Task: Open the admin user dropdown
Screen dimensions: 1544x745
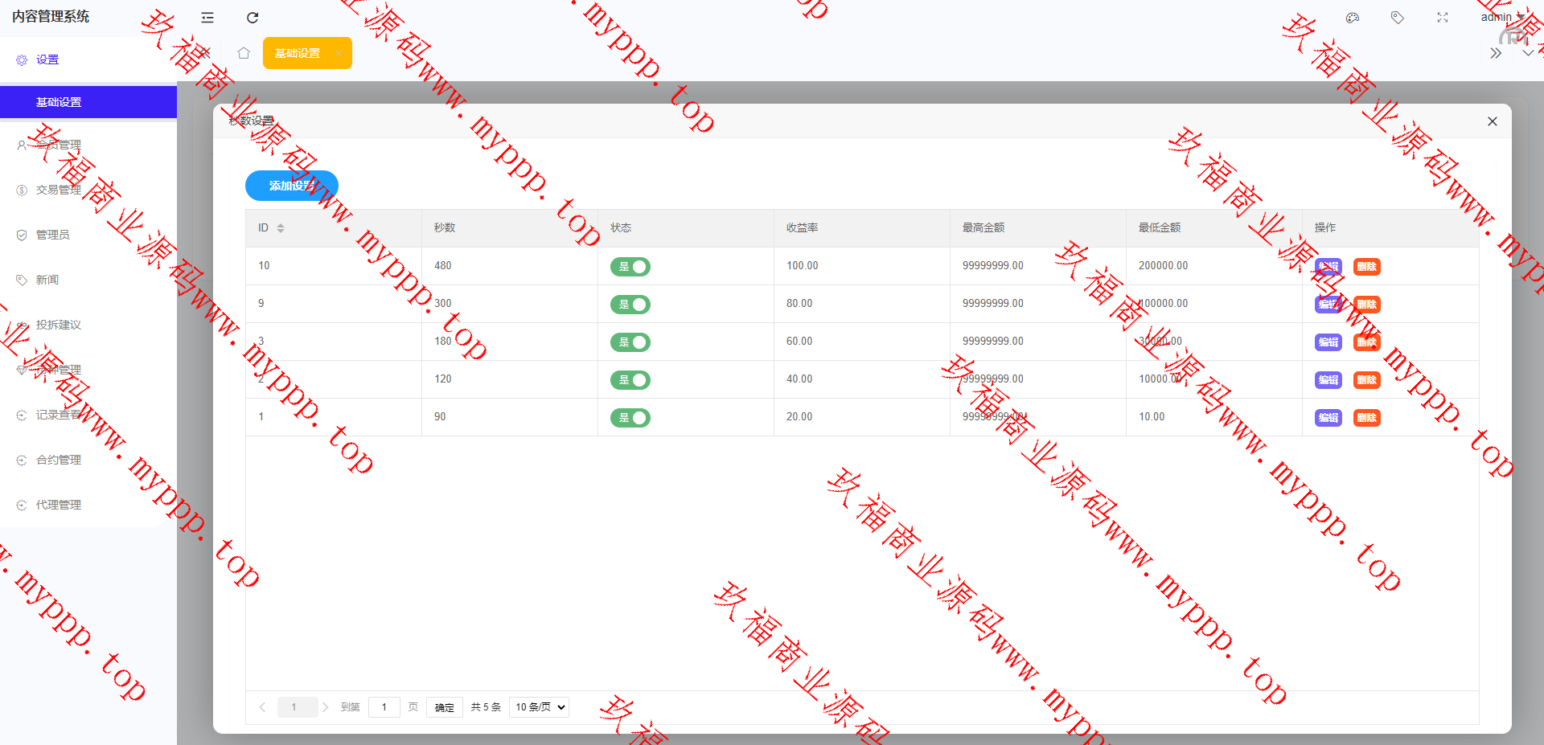Action: coord(1501,17)
